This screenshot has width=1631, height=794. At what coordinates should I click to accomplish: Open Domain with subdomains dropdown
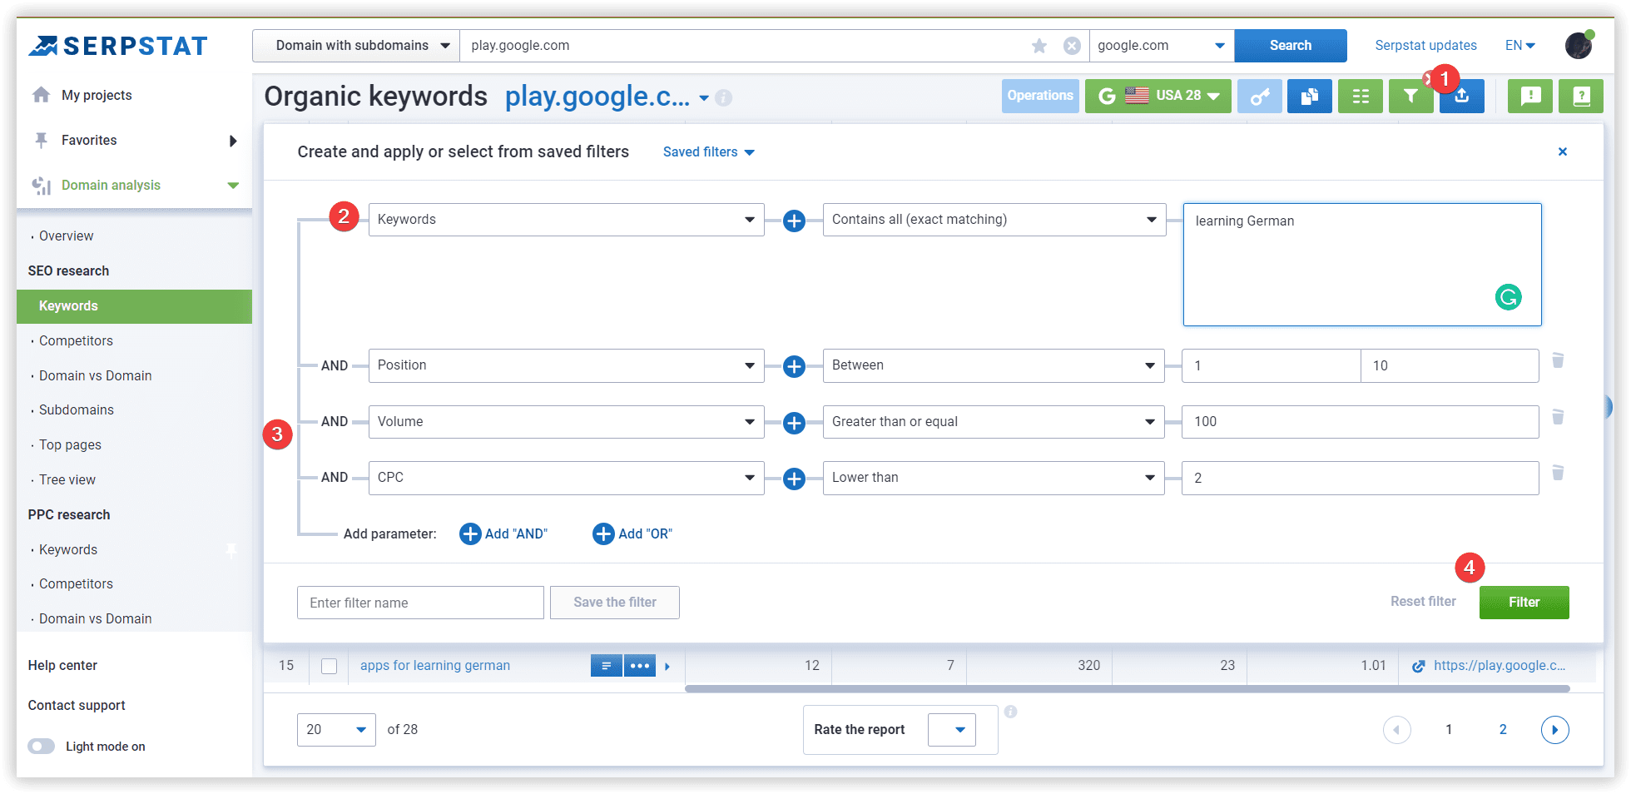[x=357, y=46]
